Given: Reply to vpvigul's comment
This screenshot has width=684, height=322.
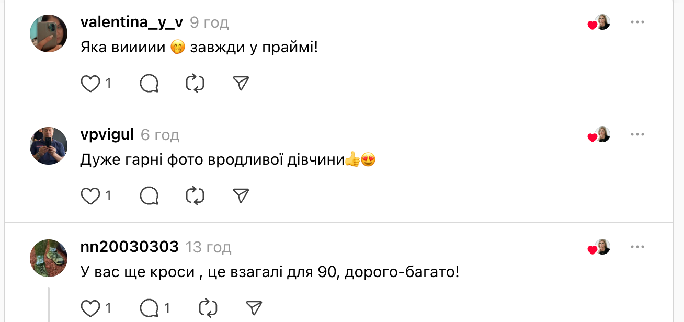Looking at the screenshot, I should [x=149, y=196].
